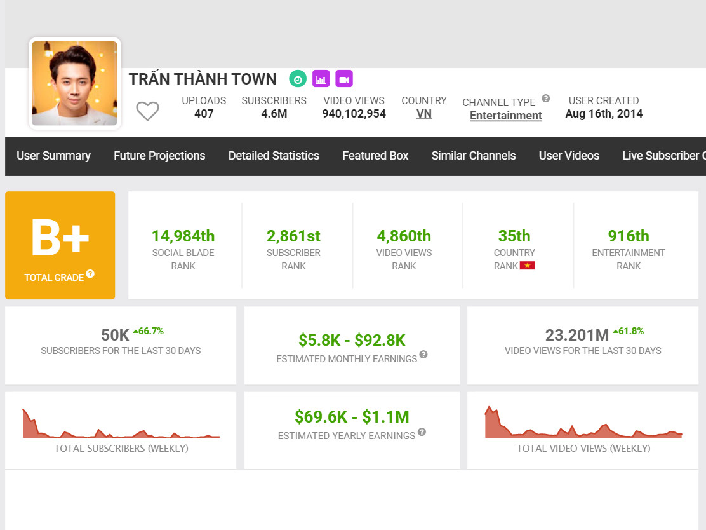Switch to the Future Projections tab
This screenshot has width=706, height=530.
159,156
